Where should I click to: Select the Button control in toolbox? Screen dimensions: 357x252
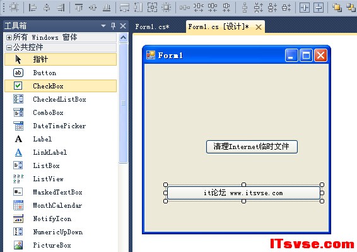coord(61,73)
